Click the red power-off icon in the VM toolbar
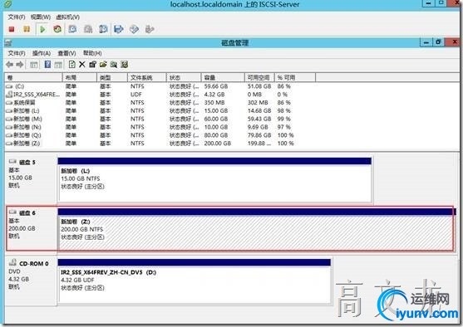The width and height of the screenshot is (463, 327). tap(12, 29)
